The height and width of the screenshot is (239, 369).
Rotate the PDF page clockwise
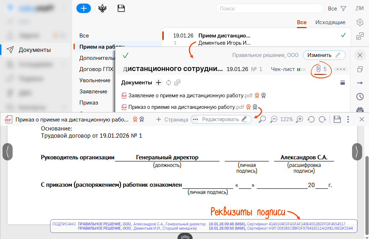[x=322, y=119]
